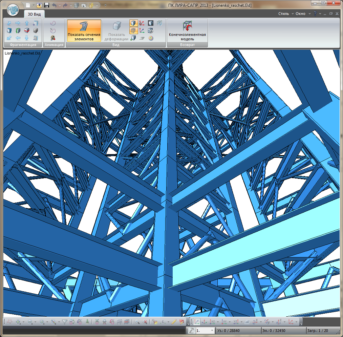Select the 3D Вид ribbon tab
The width and height of the screenshot is (343, 337).
[35, 14]
